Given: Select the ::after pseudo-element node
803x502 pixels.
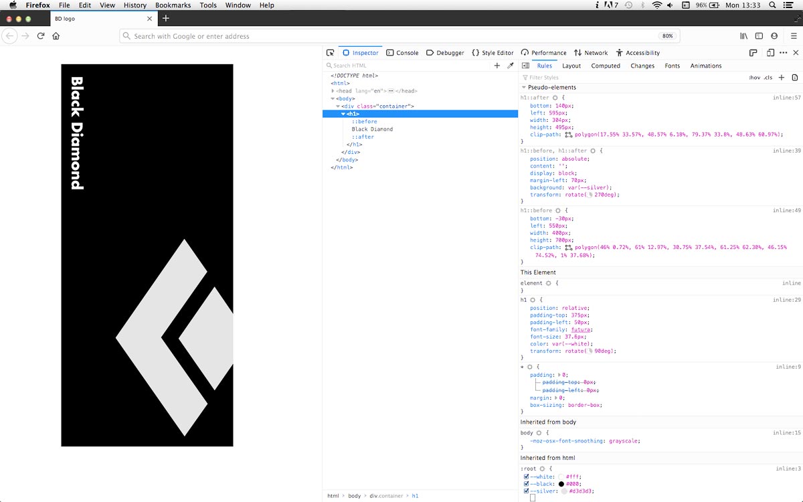Looking at the screenshot, I should click(x=363, y=137).
